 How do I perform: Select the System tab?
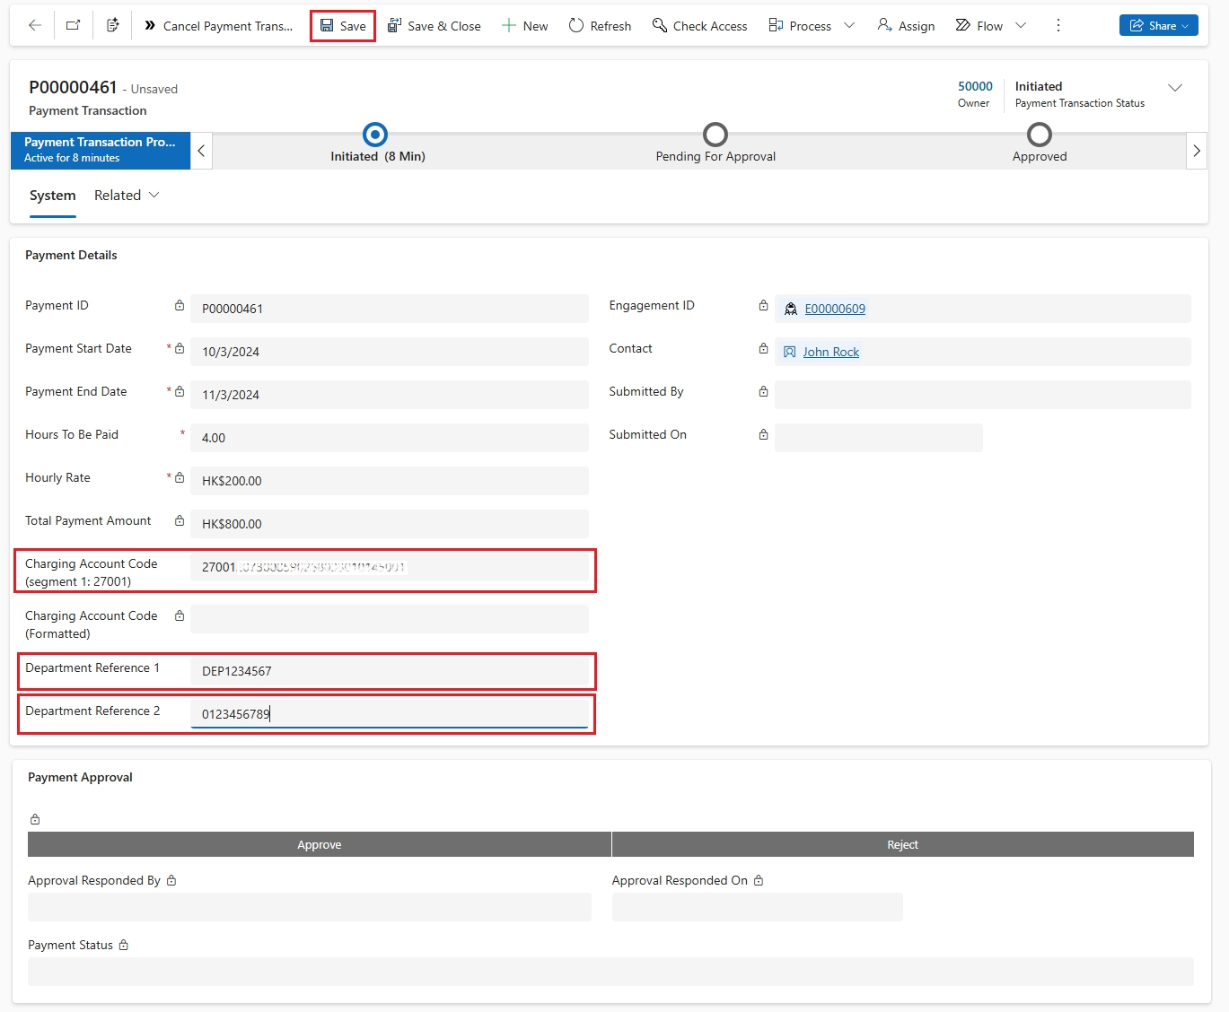pyautogui.click(x=53, y=196)
